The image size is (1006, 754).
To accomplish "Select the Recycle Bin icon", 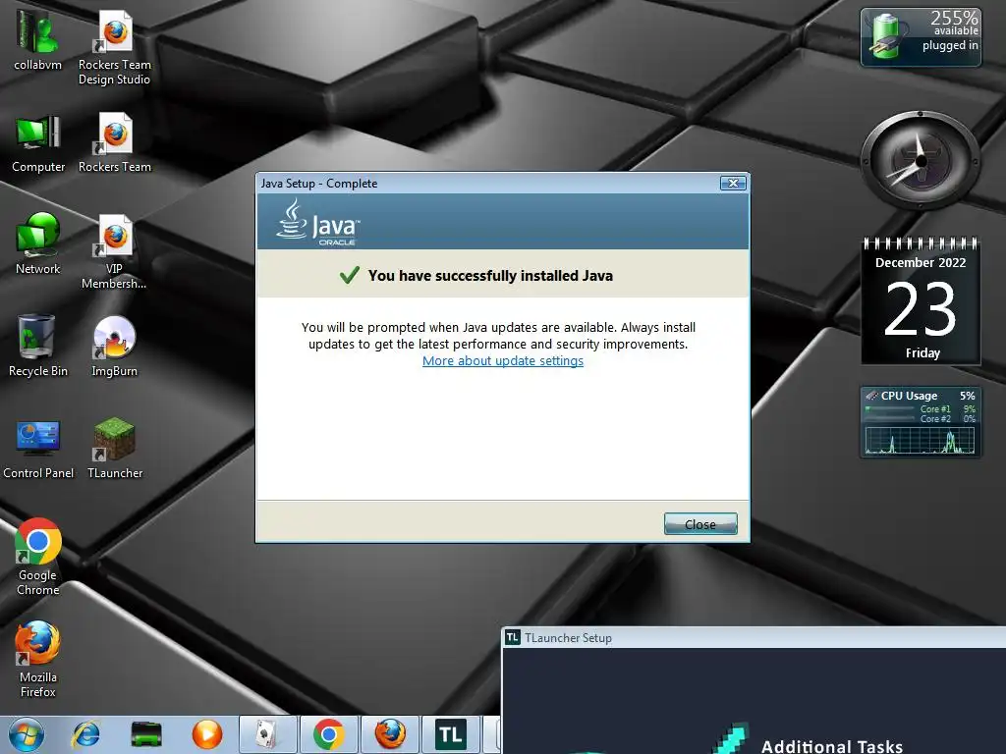I will pyautogui.click(x=38, y=345).
